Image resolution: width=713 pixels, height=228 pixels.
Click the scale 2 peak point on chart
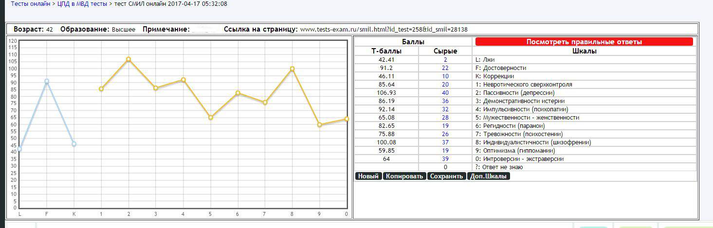(x=128, y=59)
